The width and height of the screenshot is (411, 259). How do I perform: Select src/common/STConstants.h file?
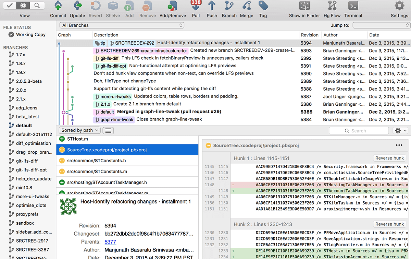(127, 161)
